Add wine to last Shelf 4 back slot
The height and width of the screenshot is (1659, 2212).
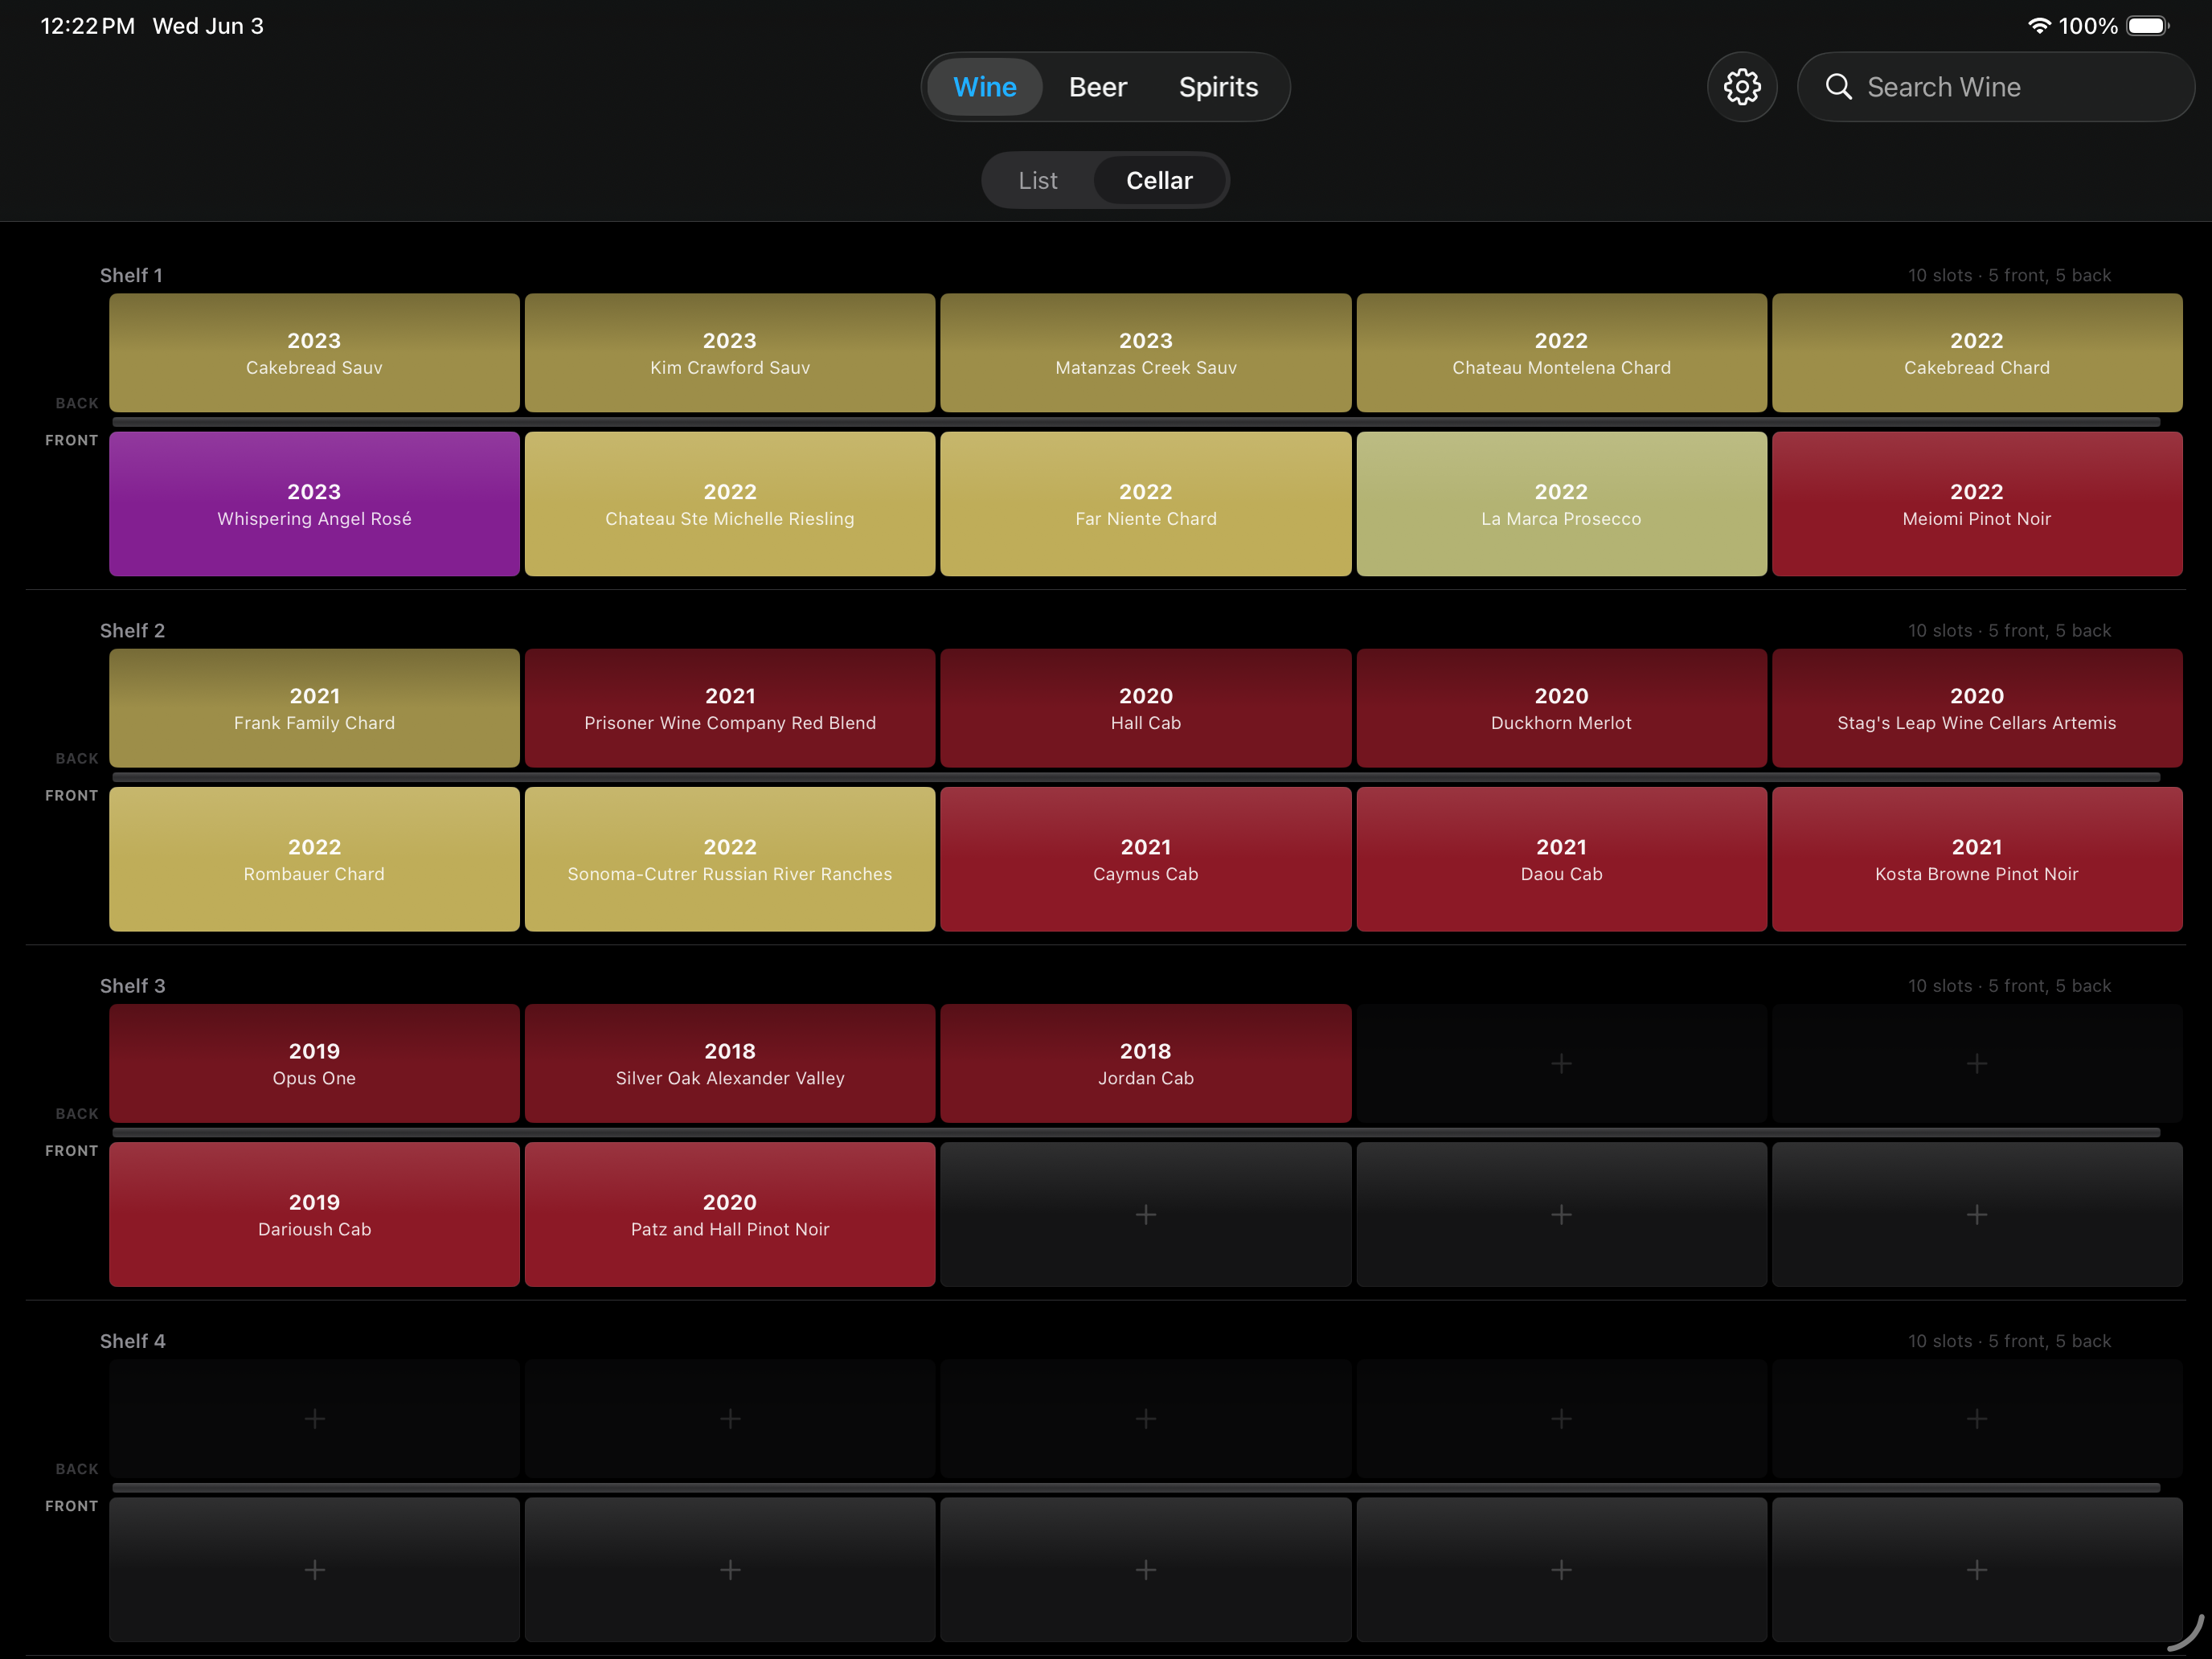[1977, 1419]
